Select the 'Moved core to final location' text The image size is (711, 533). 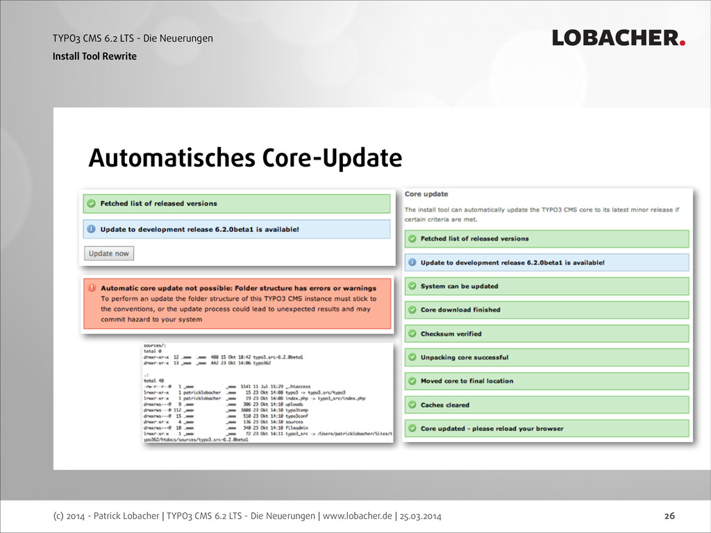point(467,381)
